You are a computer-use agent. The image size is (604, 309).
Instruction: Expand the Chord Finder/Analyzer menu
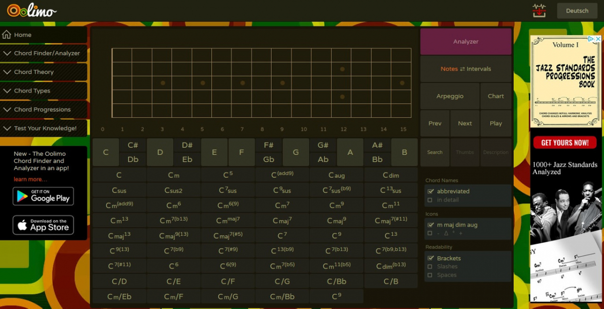(x=44, y=53)
